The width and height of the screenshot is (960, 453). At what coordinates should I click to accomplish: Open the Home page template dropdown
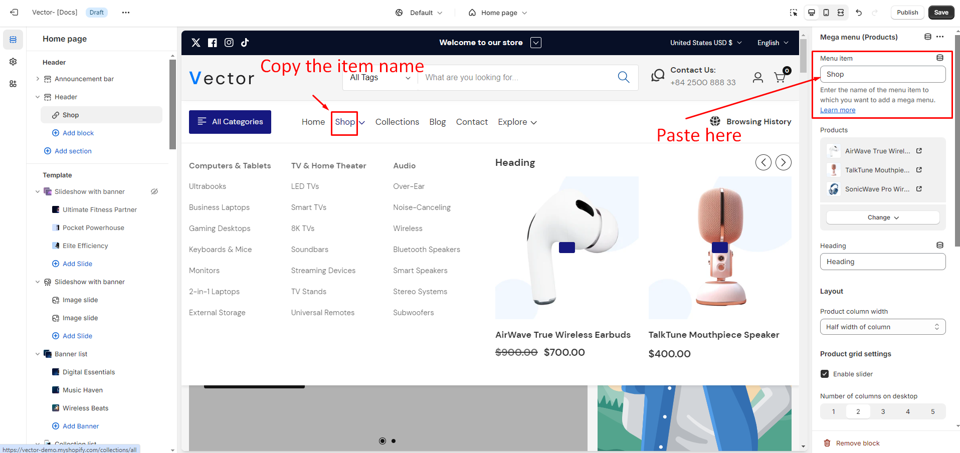498,13
